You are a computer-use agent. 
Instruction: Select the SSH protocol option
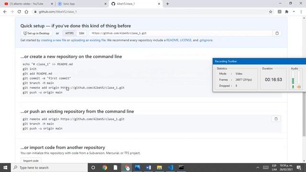click(x=82, y=33)
